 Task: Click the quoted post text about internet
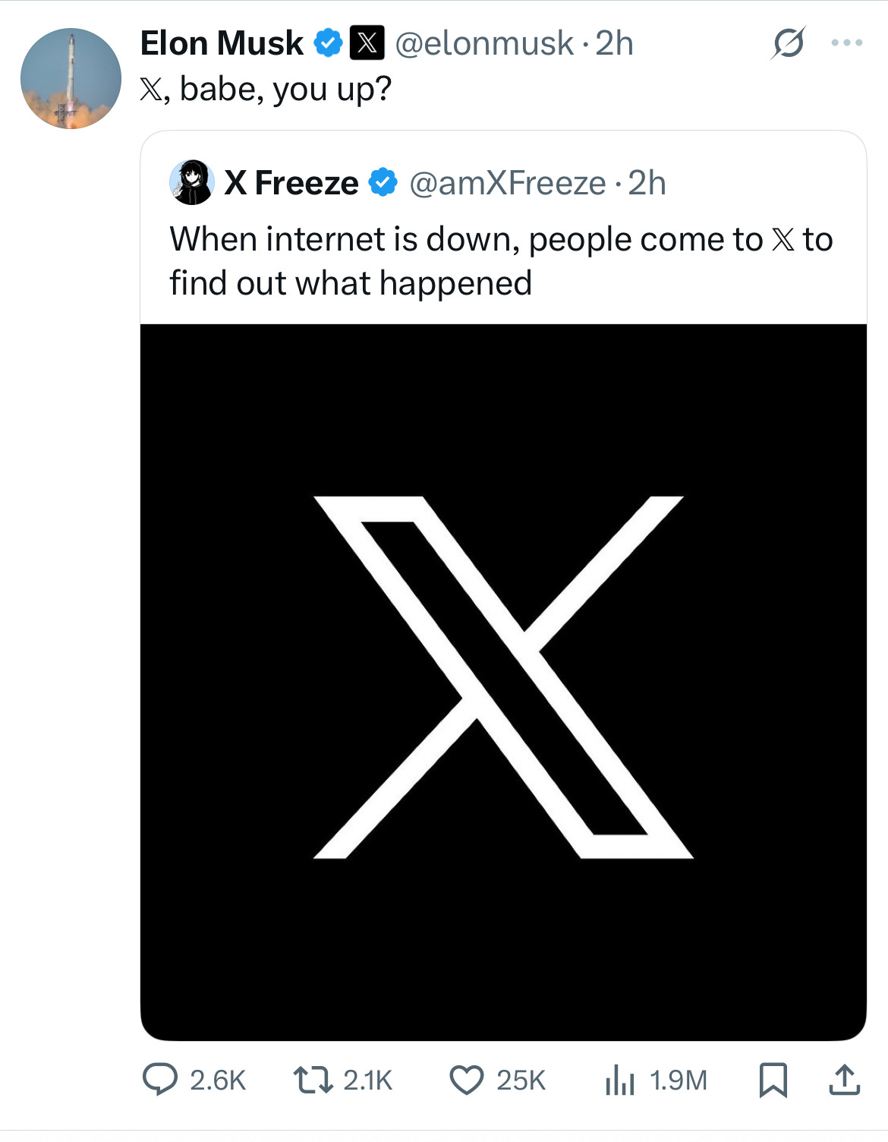pos(501,260)
